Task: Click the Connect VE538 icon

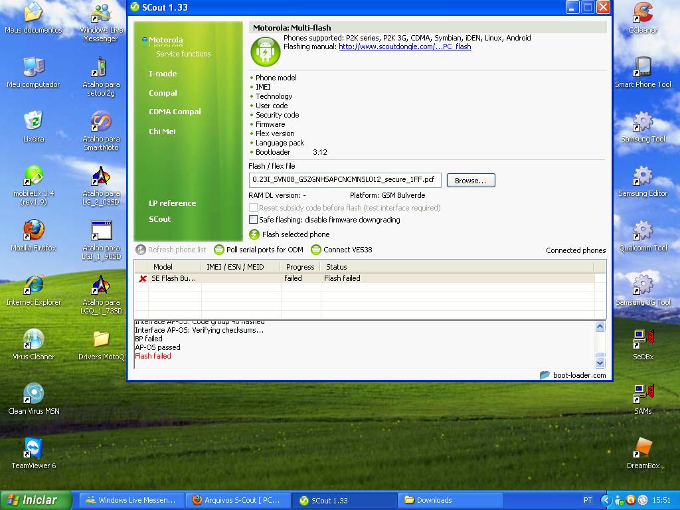Action: coord(316,250)
